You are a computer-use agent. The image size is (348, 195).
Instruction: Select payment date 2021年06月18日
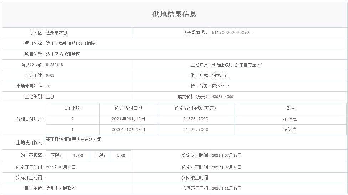click(128, 119)
